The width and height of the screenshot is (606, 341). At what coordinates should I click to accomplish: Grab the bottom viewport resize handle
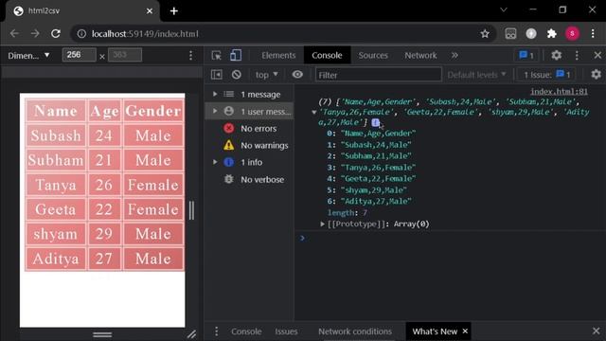(x=102, y=334)
